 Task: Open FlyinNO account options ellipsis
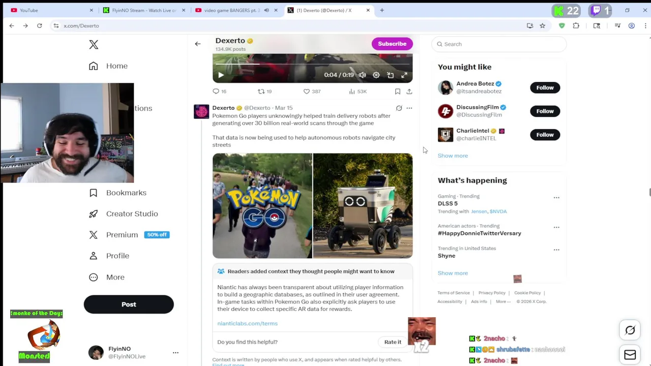point(175,352)
